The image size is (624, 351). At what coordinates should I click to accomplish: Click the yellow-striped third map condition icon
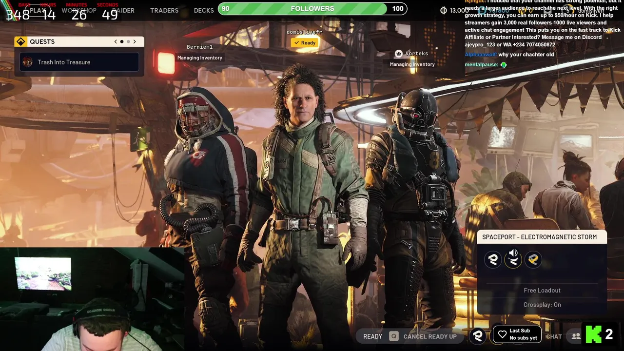click(x=533, y=259)
